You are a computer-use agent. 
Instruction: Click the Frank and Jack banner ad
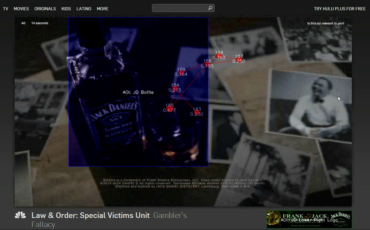309,219
